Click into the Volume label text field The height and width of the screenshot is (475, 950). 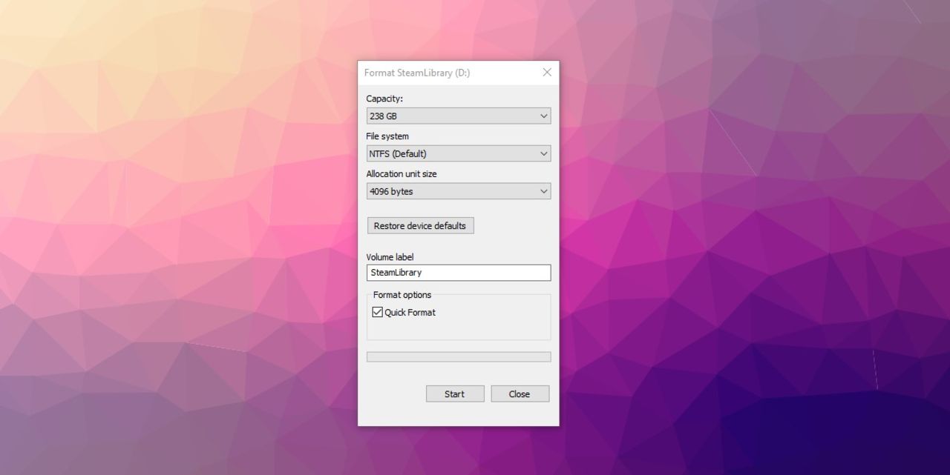[459, 273]
